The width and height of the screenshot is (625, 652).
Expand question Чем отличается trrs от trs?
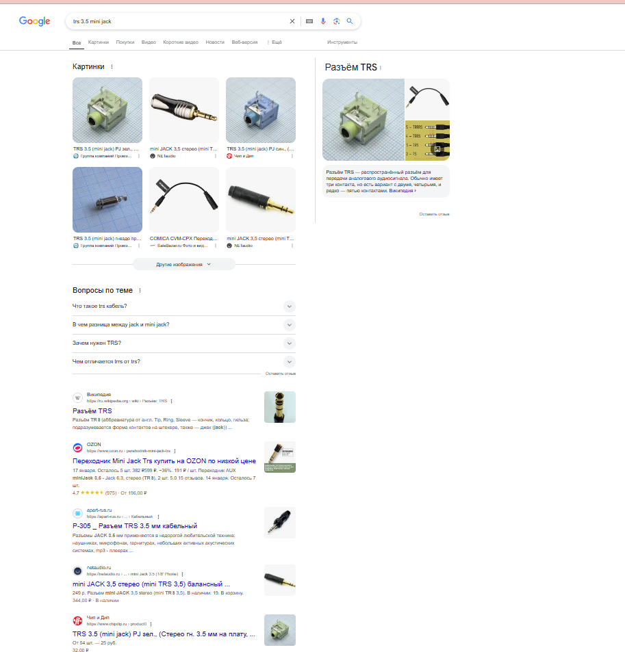click(x=184, y=362)
